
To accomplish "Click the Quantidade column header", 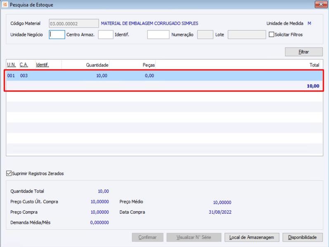I will [97, 65].
